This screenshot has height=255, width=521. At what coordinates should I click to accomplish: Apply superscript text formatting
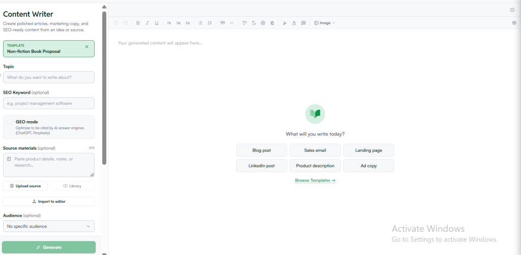(244, 23)
